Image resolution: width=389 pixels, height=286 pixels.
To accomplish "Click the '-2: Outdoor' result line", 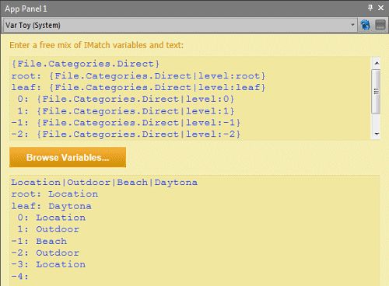I will point(45,253).
